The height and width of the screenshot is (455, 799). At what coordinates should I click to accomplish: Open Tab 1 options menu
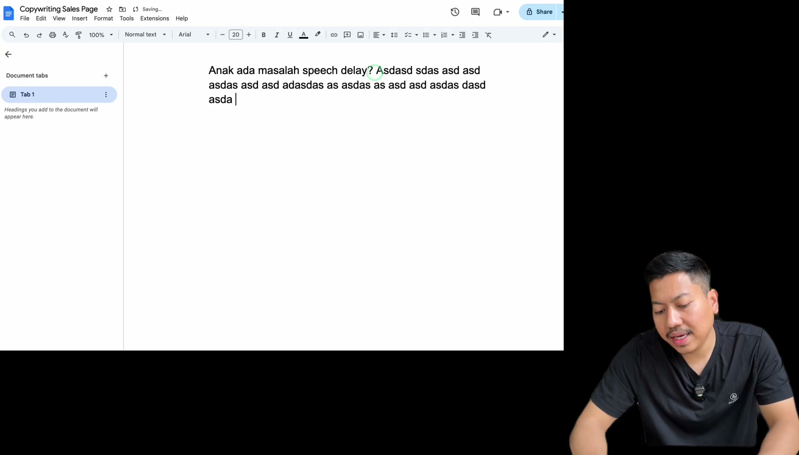point(106,95)
